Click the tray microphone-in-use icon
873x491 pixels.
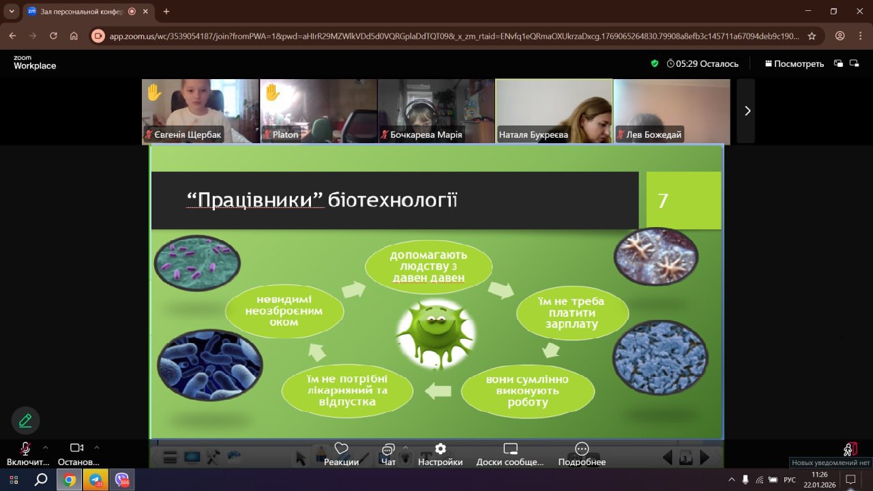tap(745, 480)
